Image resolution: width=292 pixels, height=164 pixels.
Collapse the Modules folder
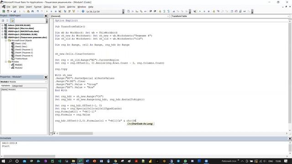(x=6, y=61)
